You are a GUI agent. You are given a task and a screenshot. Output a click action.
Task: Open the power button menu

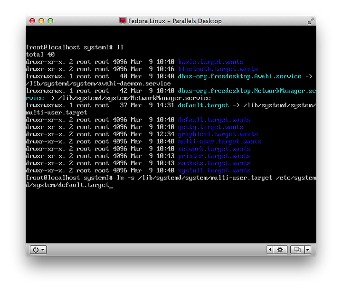[x=38, y=250]
